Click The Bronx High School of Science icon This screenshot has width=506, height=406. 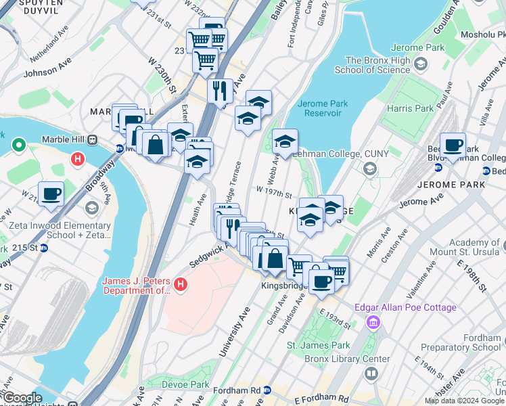pos(421,64)
